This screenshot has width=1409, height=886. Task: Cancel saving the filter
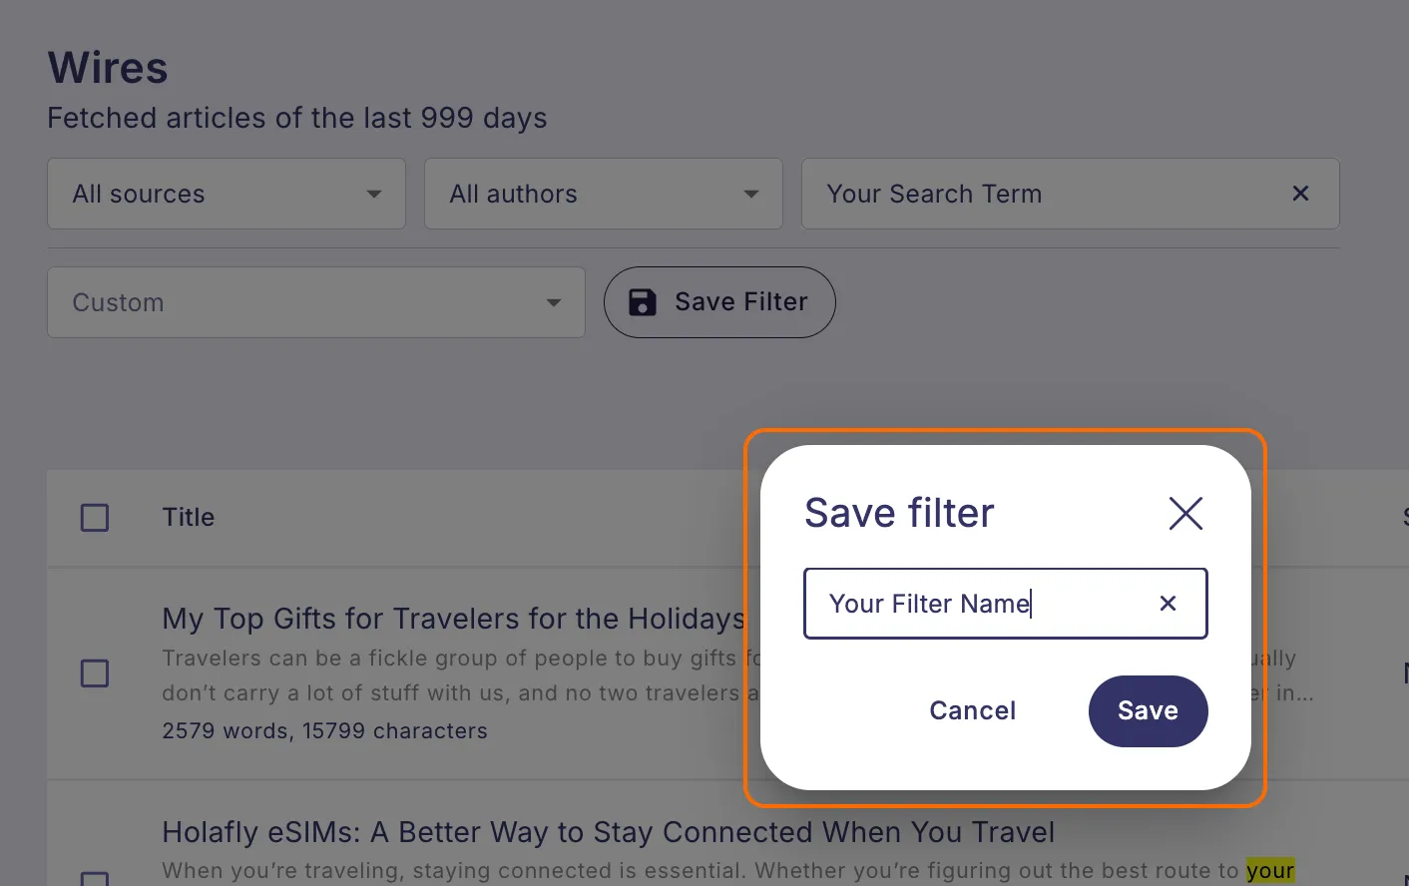pos(973,711)
